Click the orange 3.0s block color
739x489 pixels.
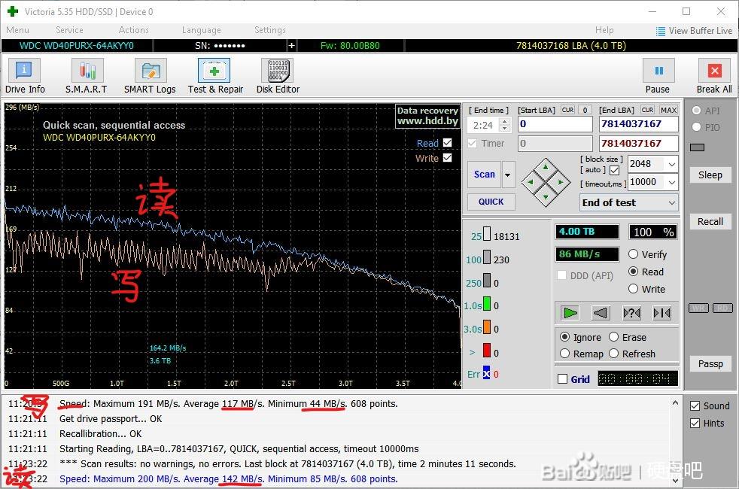(x=487, y=327)
